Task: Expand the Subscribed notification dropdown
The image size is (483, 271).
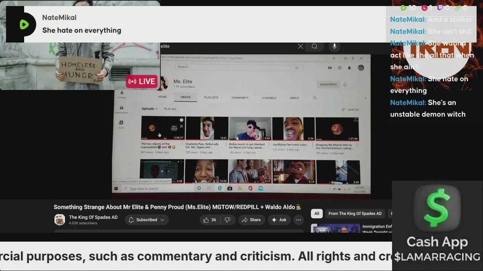Action: [147, 220]
